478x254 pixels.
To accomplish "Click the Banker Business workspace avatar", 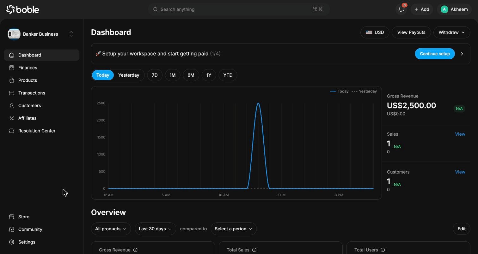I will click(x=14, y=34).
